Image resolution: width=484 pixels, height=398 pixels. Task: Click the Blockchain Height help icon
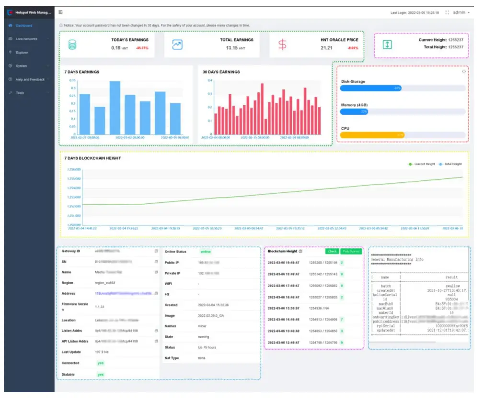point(300,251)
